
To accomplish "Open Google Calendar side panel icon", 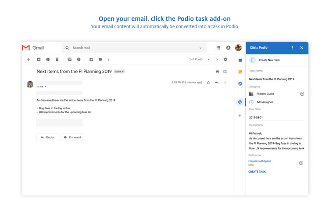I will (x=240, y=61).
